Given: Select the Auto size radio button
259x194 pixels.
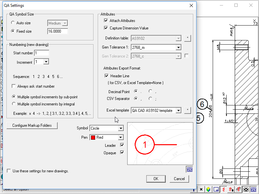Looking at the screenshot, I should tap(13, 23).
